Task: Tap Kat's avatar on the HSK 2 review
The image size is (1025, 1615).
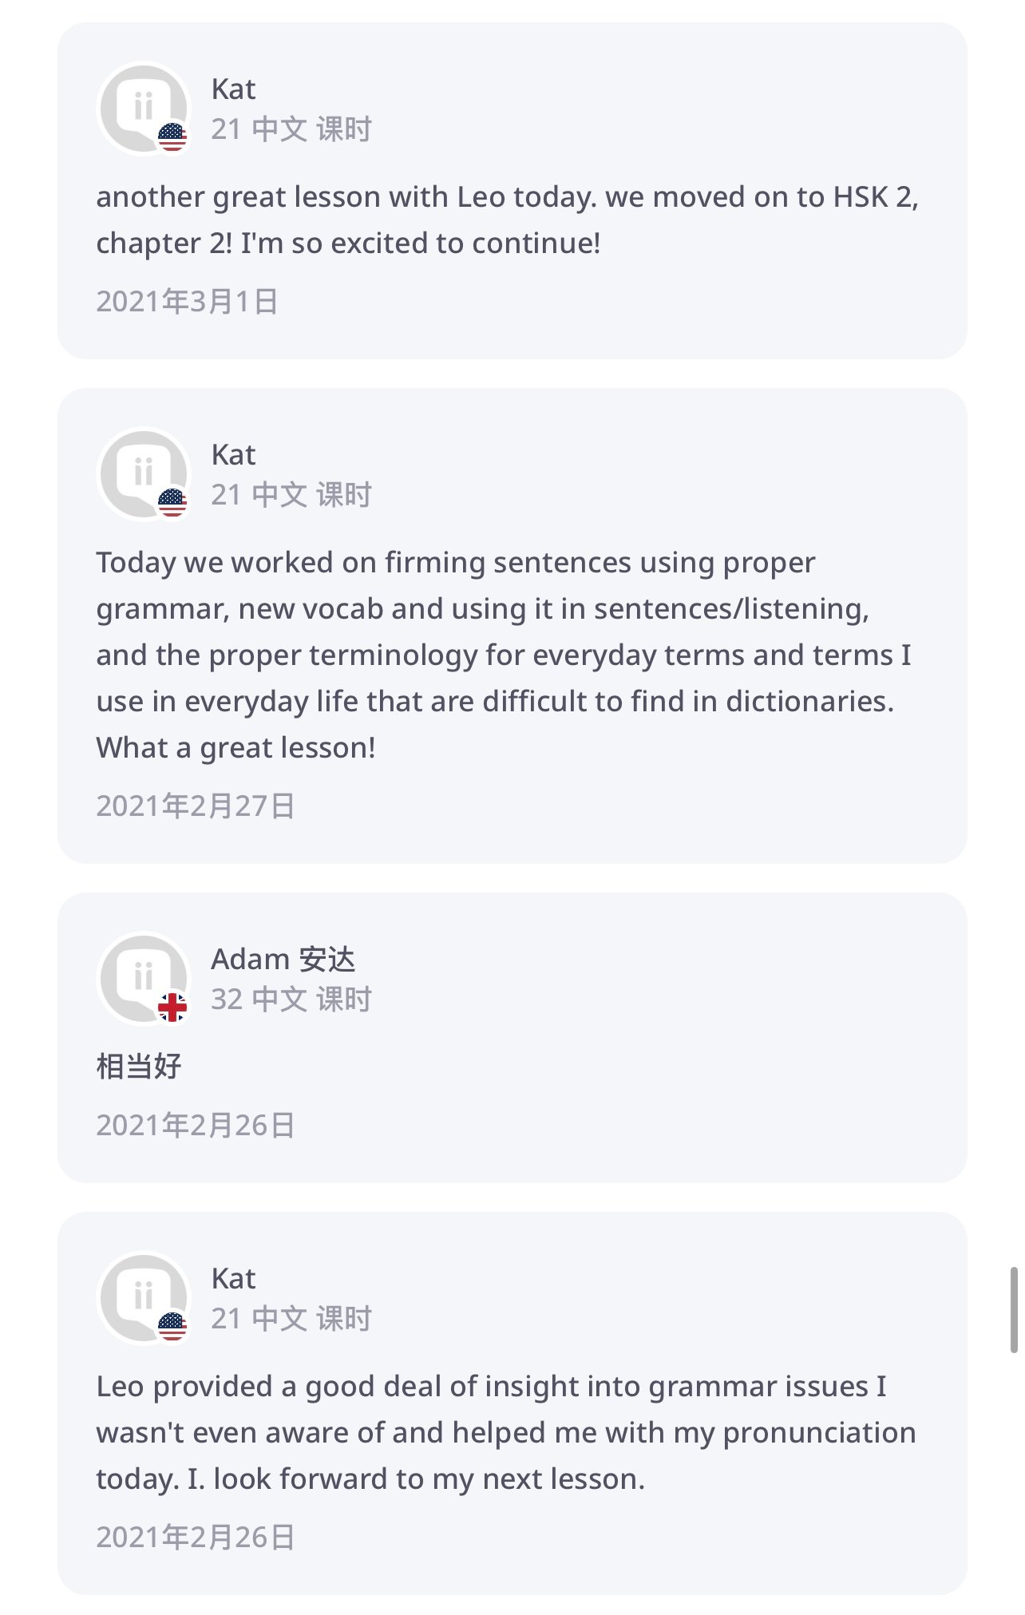Action: [142, 108]
